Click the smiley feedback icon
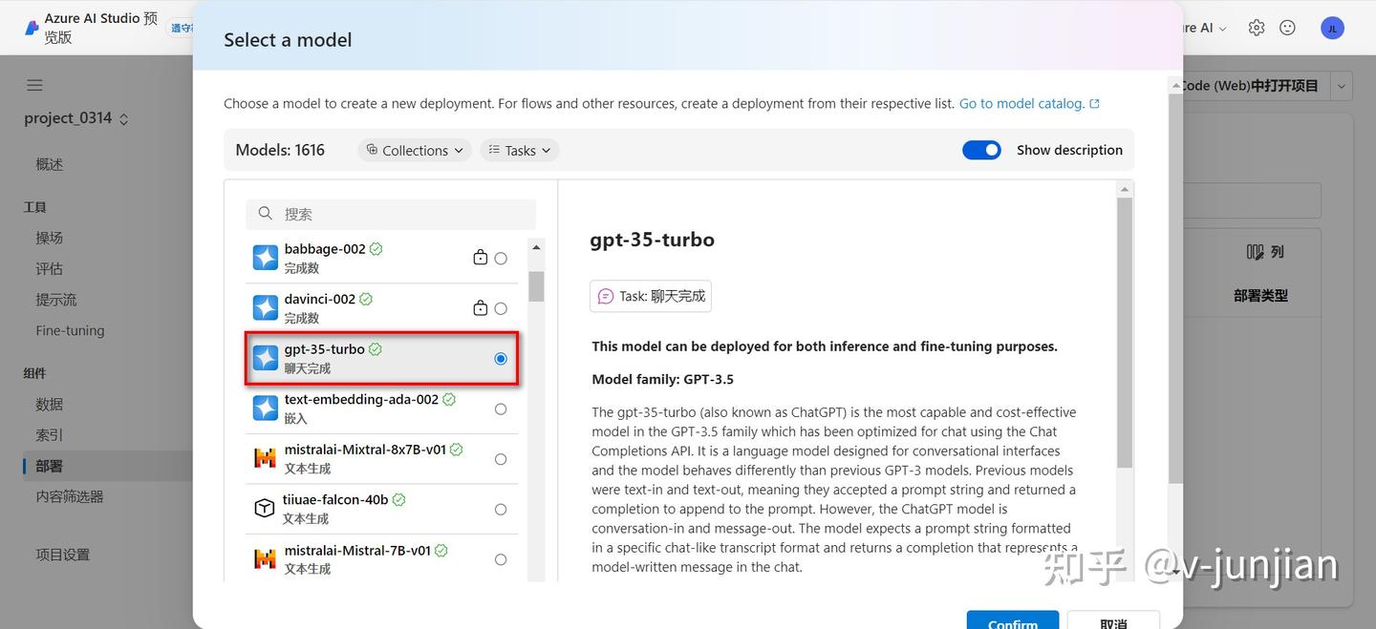 (x=1287, y=27)
